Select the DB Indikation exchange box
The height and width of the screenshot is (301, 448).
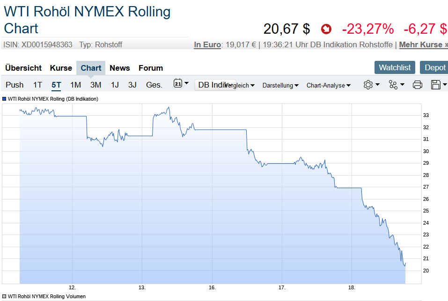point(209,85)
